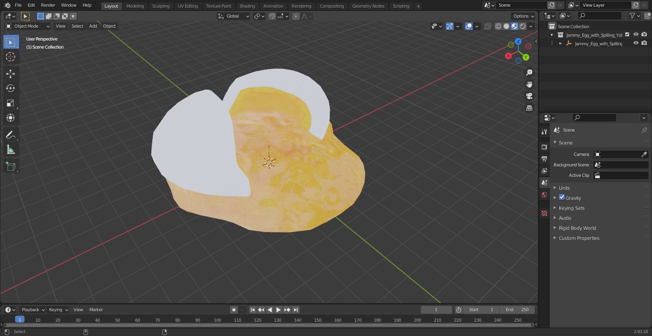Toggle collection exclude checkbox in outliner
The width and height of the screenshot is (652, 336).
click(627, 34)
